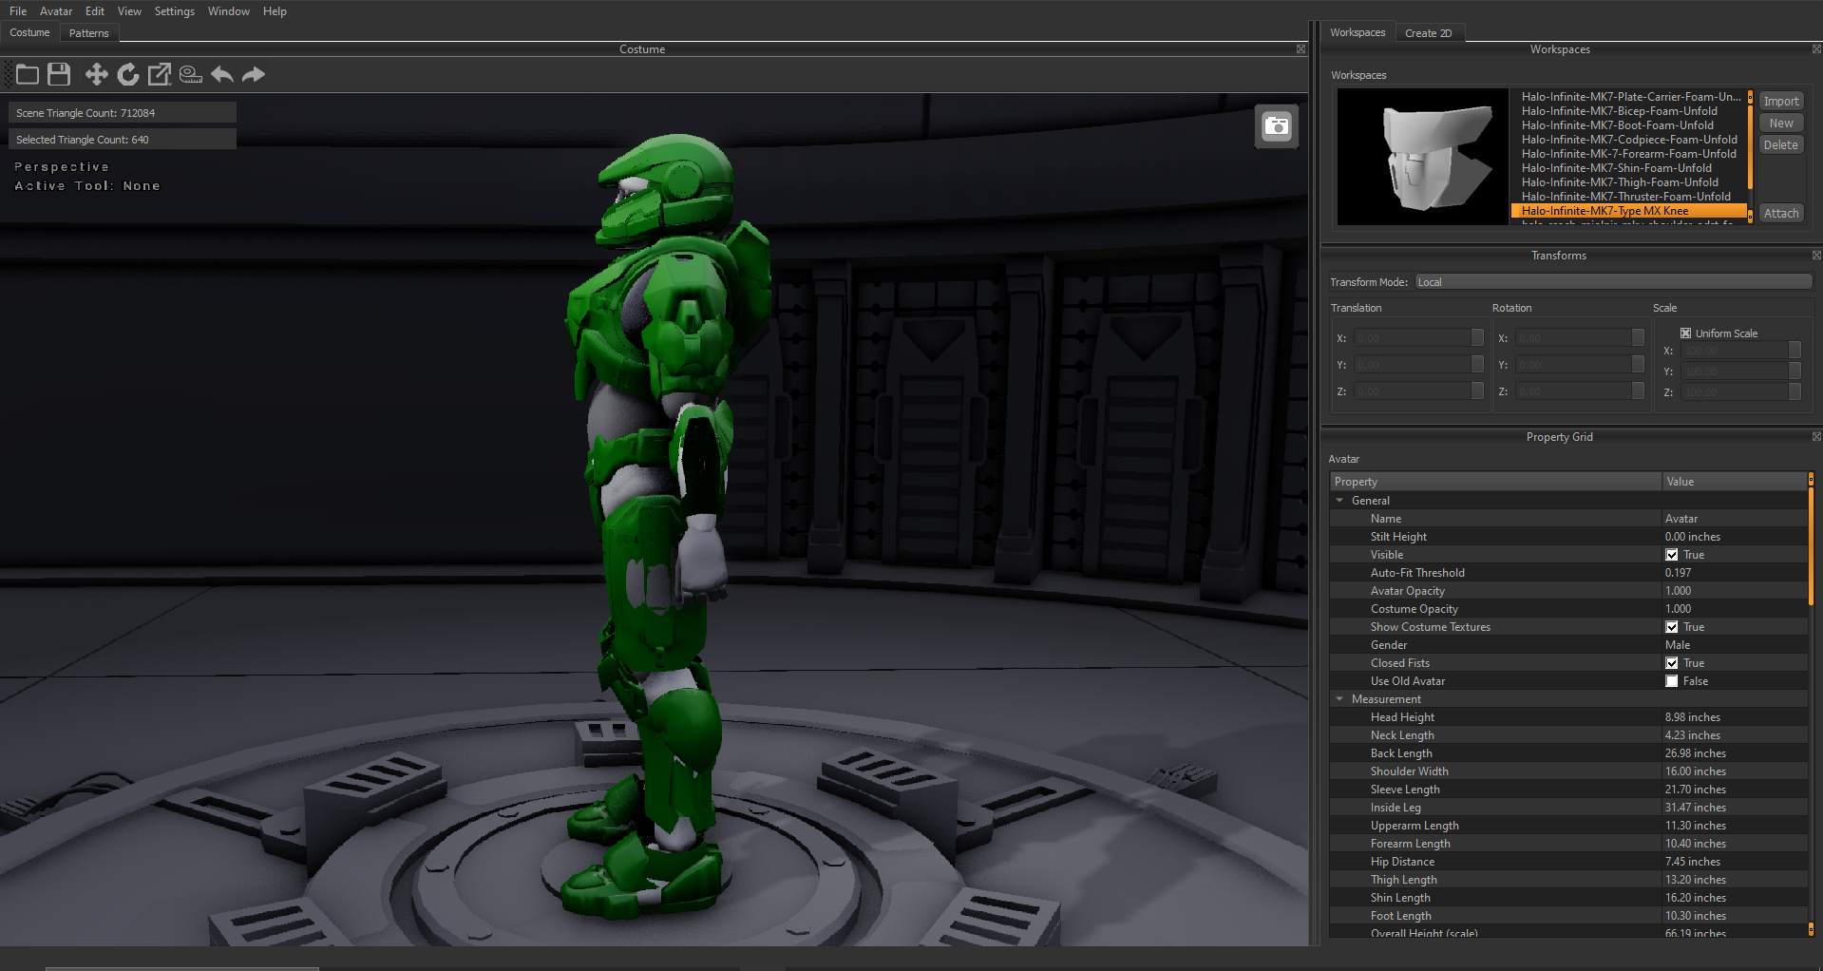Image resolution: width=1823 pixels, height=971 pixels.
Task: Open a file with the folder icon
Action: point(28,74)
